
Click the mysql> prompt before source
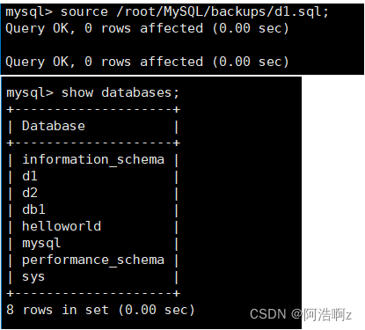pyautogui.click(x=29, y=12)
